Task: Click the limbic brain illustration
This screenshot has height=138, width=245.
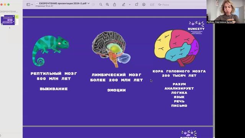Action: (x=111, y=49)
